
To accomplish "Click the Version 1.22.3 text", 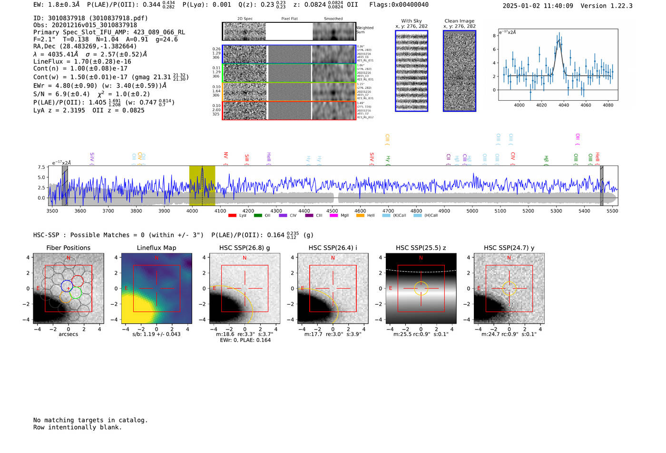I will pos(607,6).
